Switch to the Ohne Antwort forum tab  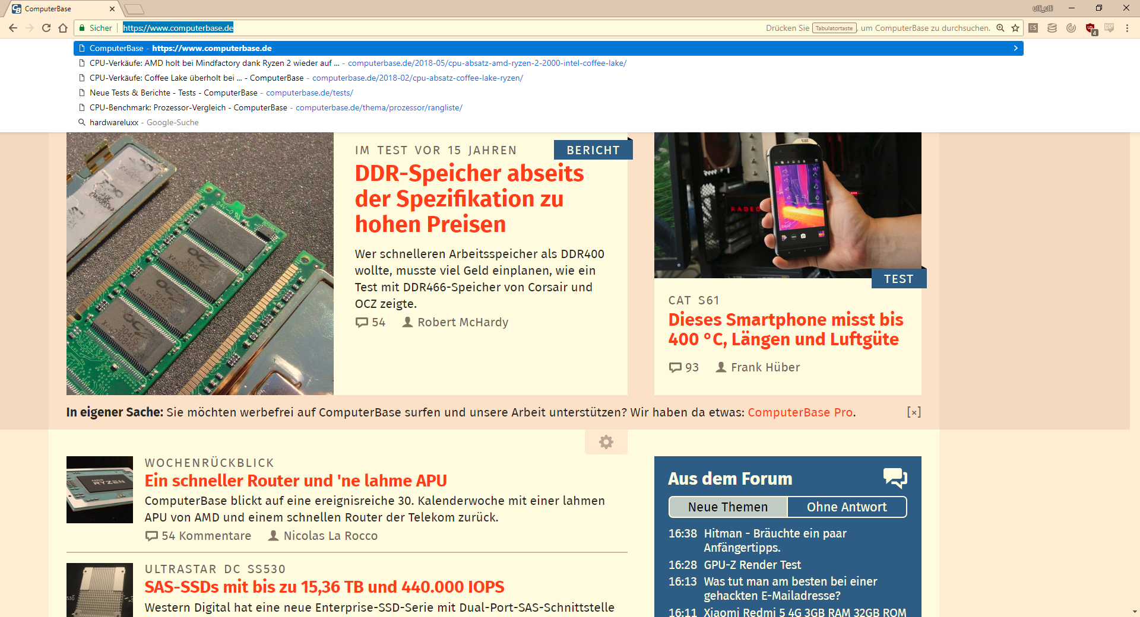point(847,507)
